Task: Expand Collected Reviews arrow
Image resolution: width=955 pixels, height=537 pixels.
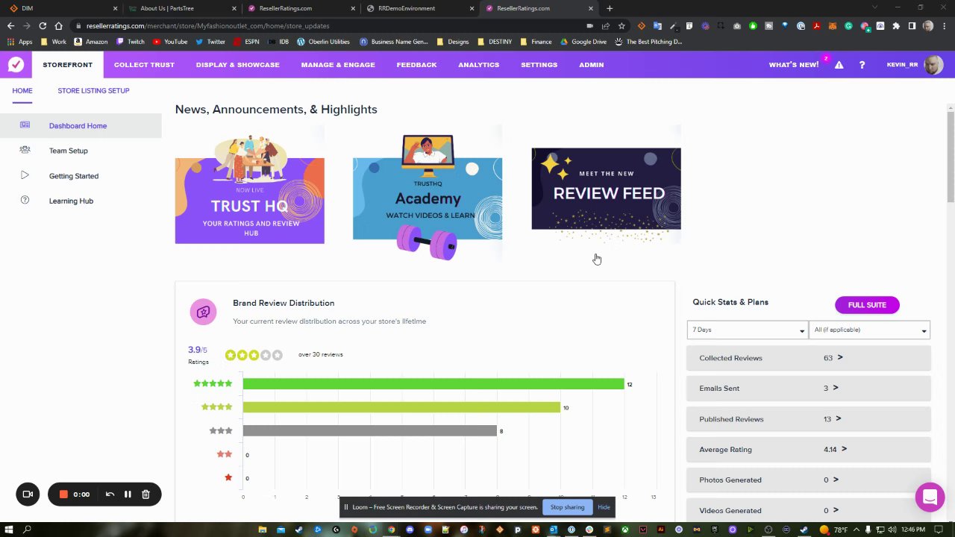Action: tap(840, 357)
